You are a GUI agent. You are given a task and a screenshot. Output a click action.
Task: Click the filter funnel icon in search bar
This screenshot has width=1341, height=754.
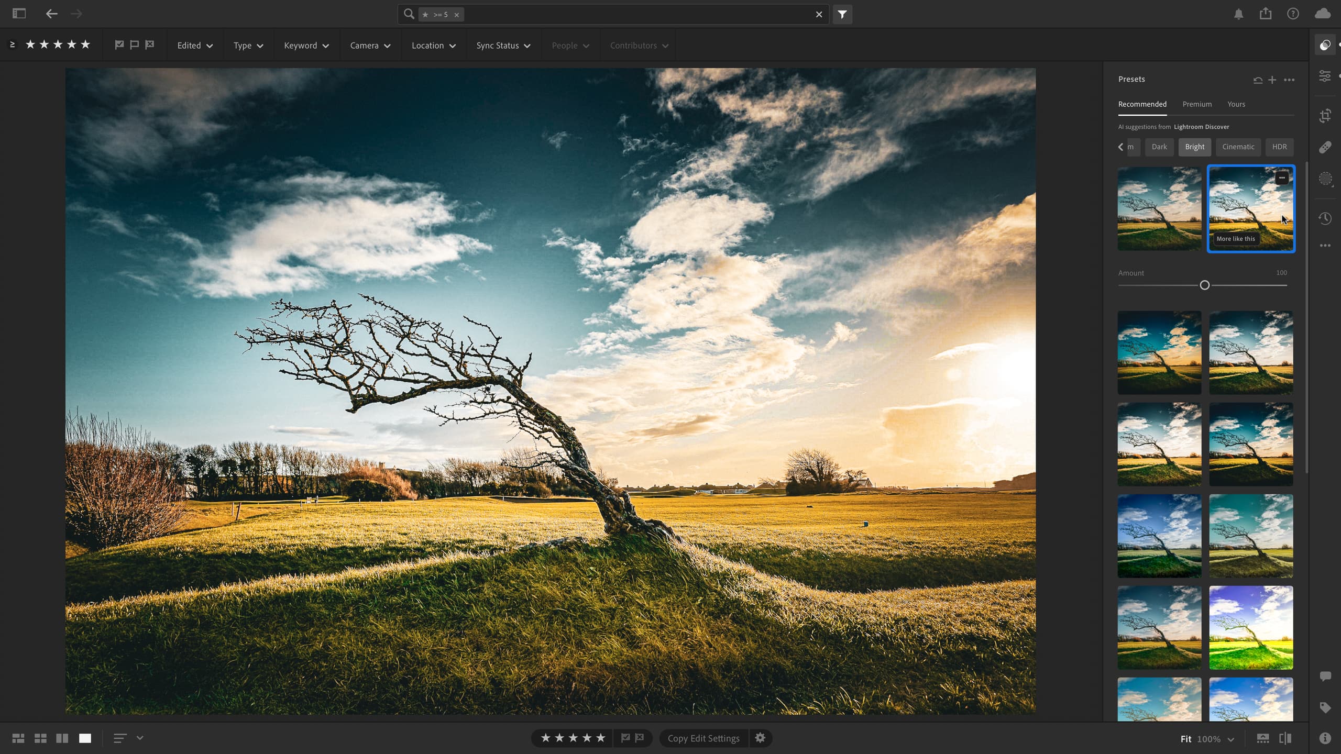coord(842,14)
